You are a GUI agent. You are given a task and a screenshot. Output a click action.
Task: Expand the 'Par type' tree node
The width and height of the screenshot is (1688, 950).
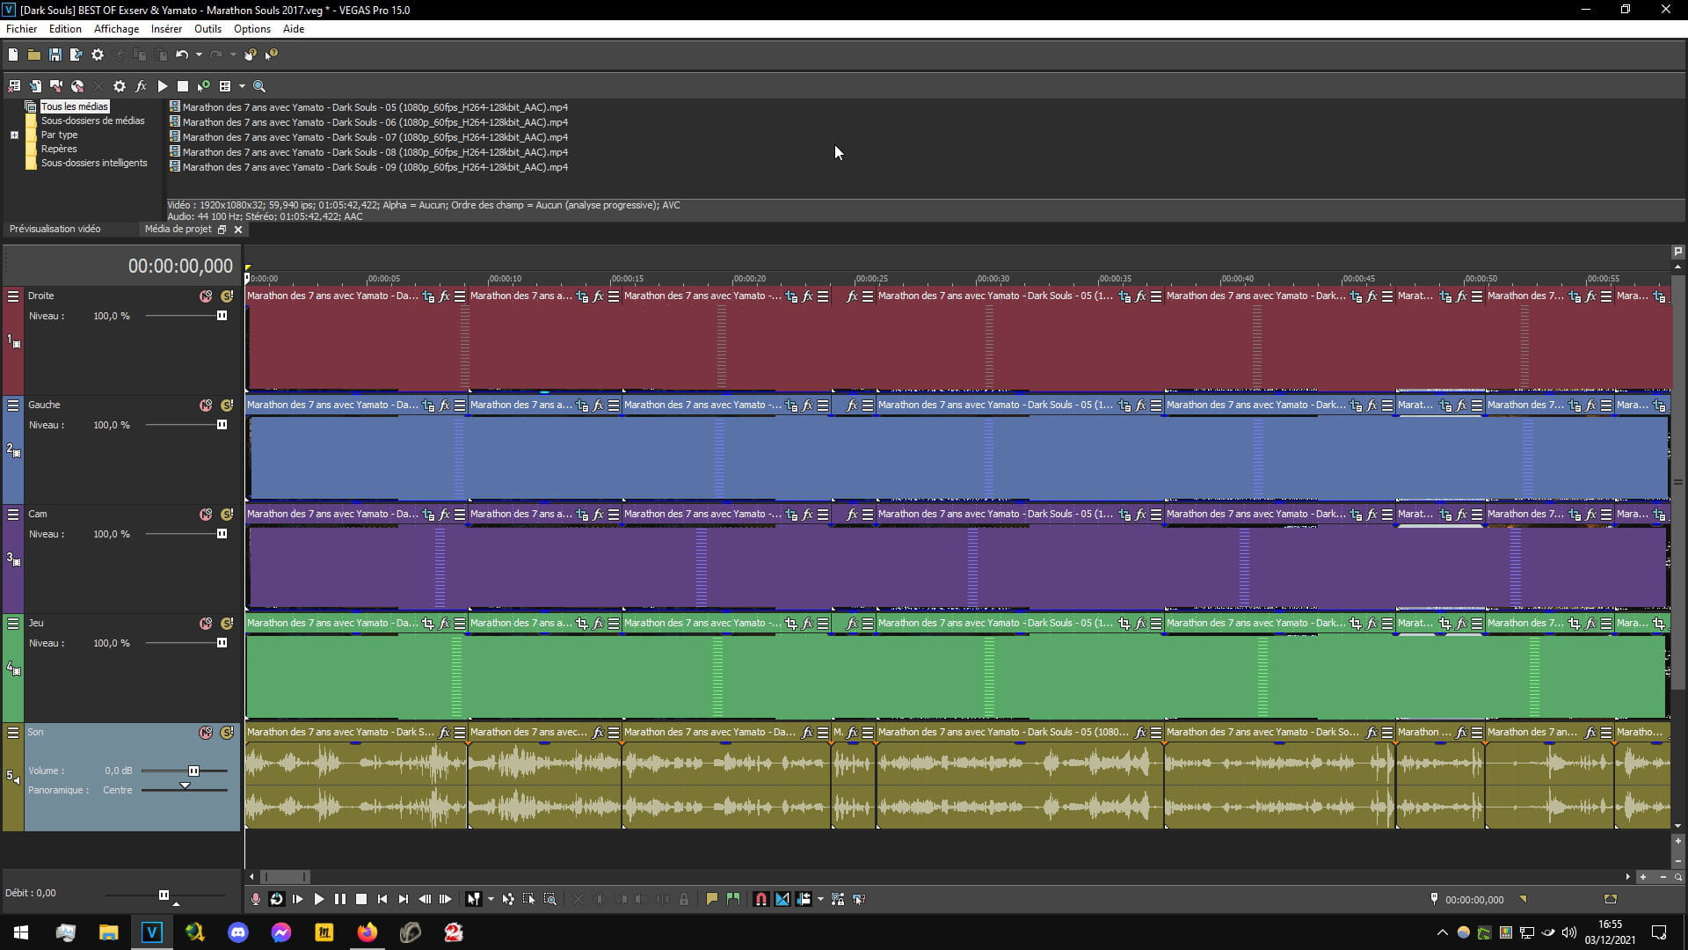(14, 135)
